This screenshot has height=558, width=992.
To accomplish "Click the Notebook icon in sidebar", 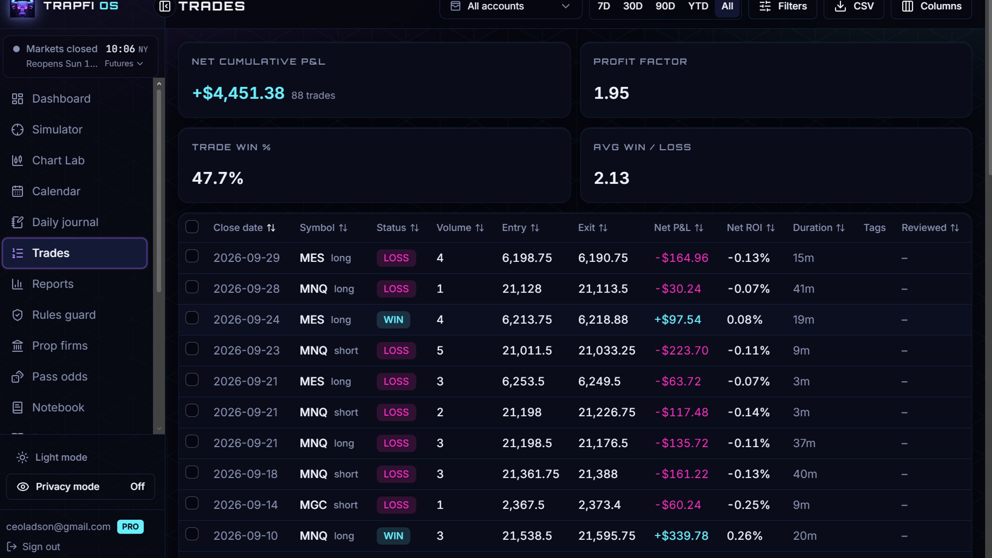I will point(17,408).
